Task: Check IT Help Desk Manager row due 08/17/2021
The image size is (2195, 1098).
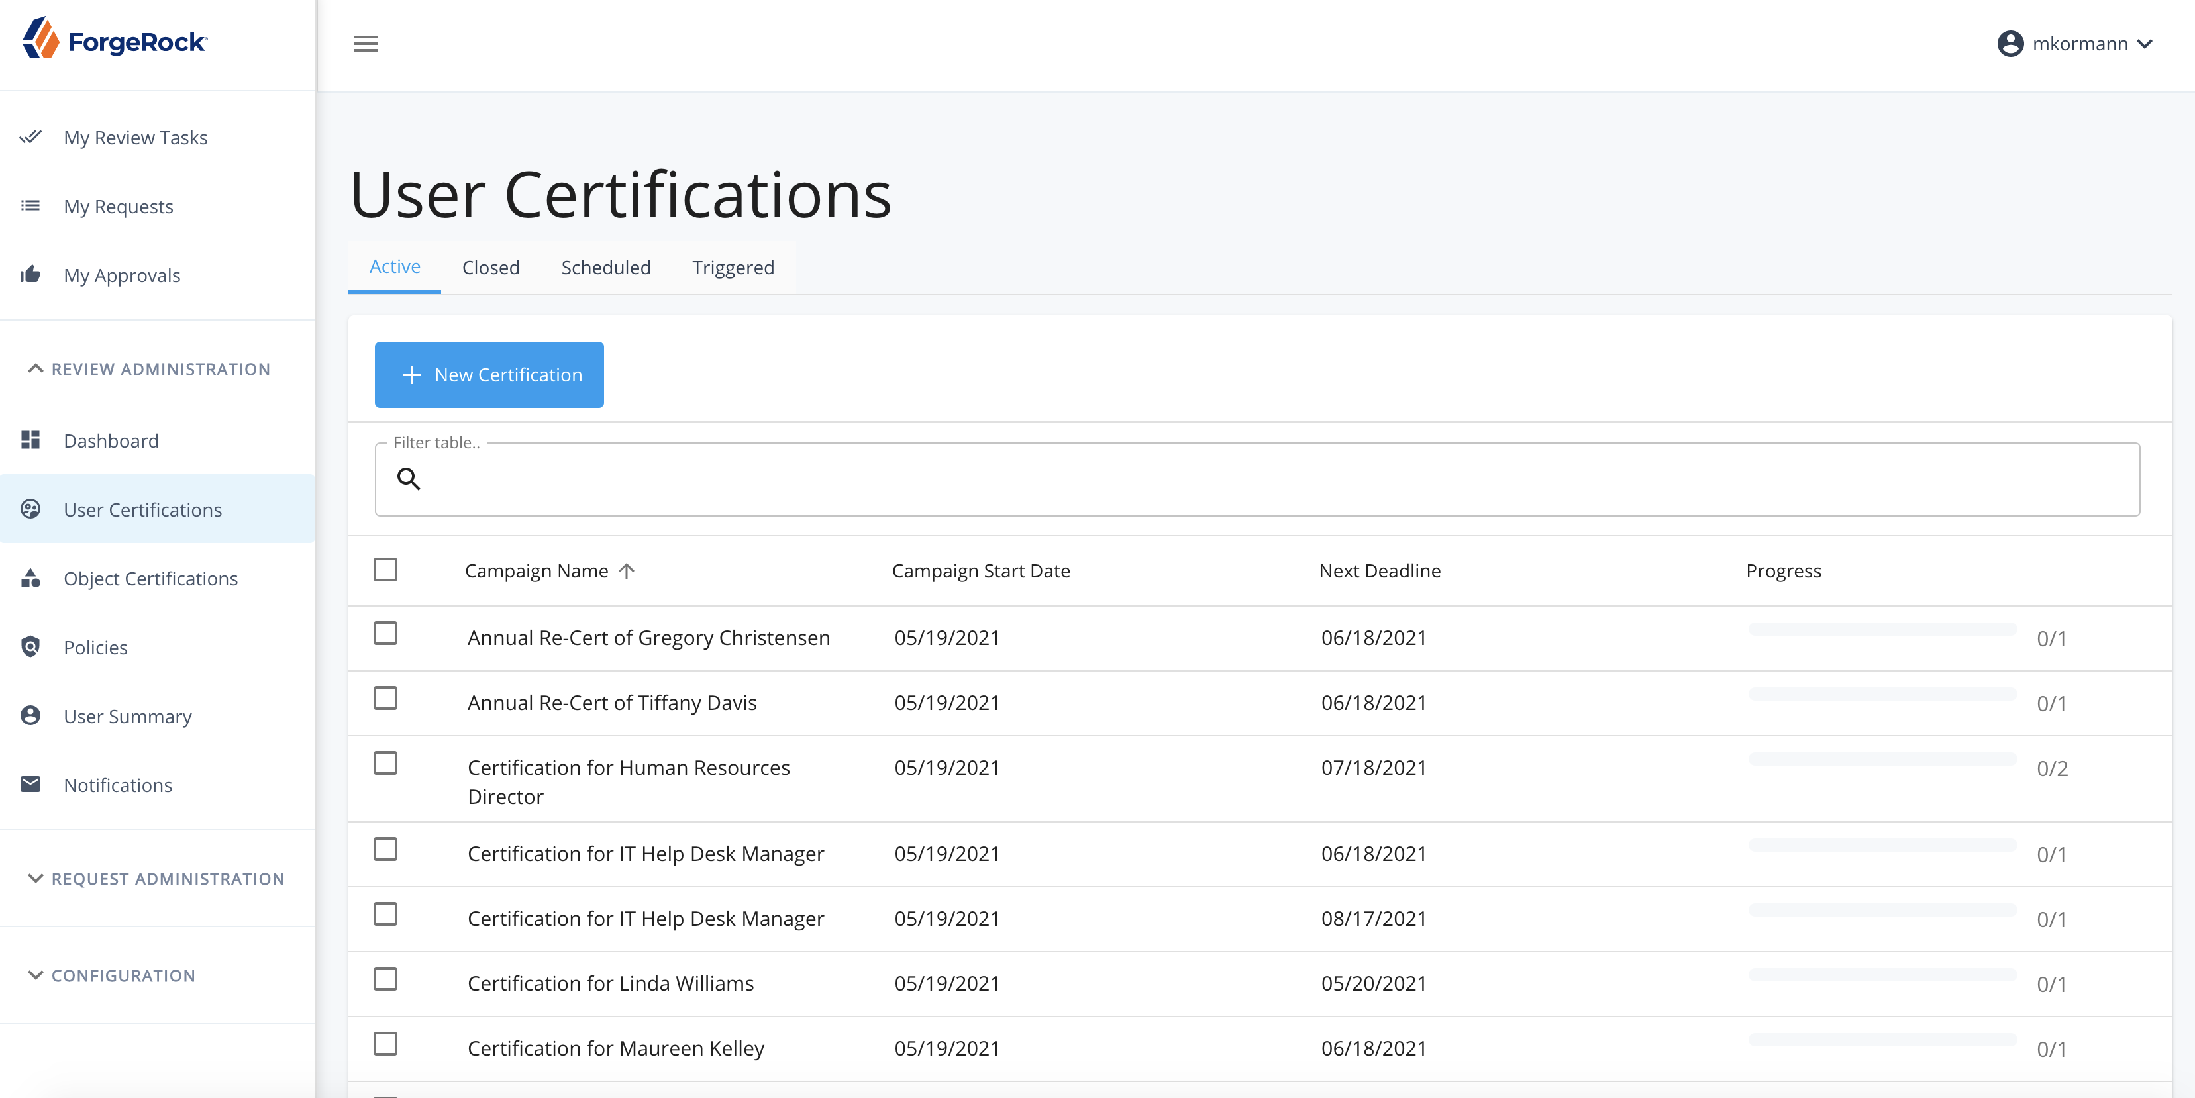Action: point(385,913)
